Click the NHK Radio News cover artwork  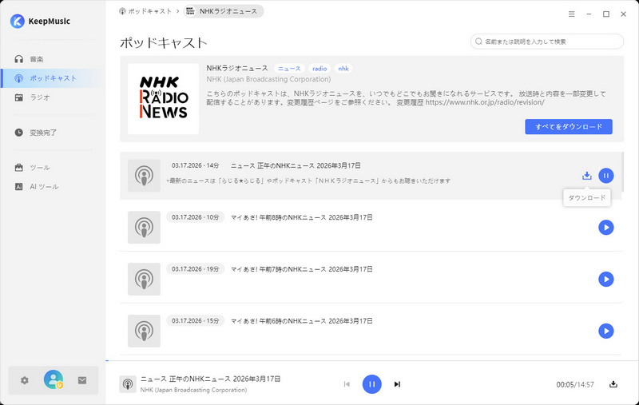pyautogui.click(x=164, y=98)
